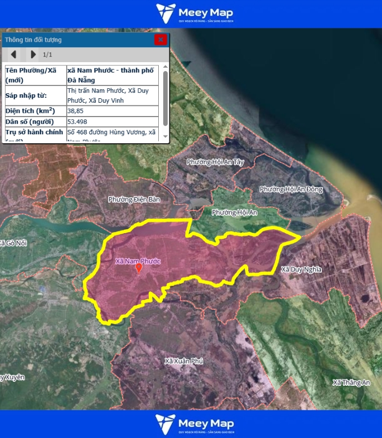The height and width of the screenshot is (438, 382).
Task: Click the previous record left arrow
Action: (14, 54)
